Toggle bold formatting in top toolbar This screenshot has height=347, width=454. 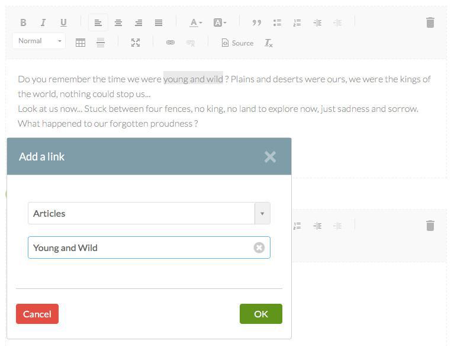tap(23, 23)
